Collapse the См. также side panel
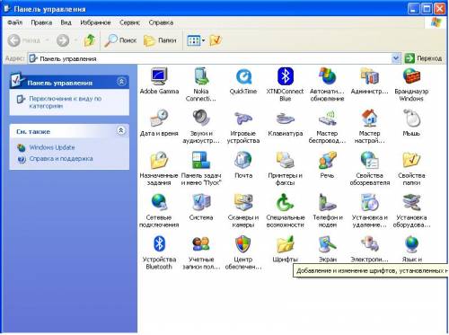The height and width of the screenshot is (335, 449). coord(121,130)
